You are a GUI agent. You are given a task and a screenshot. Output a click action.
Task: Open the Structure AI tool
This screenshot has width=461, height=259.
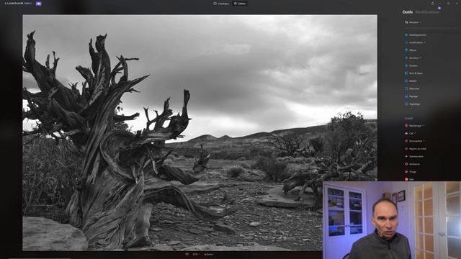click(x=413, y=58)
